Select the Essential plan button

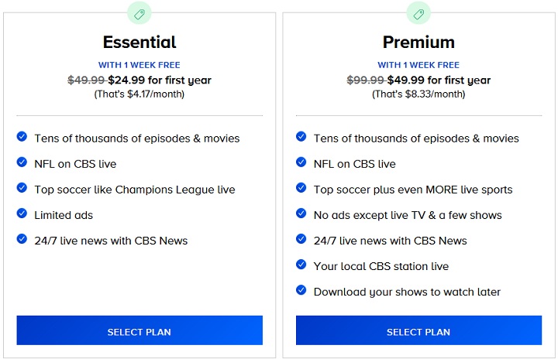[x=139, y=330]
